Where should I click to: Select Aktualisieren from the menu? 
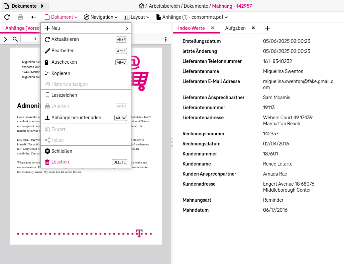86,39
